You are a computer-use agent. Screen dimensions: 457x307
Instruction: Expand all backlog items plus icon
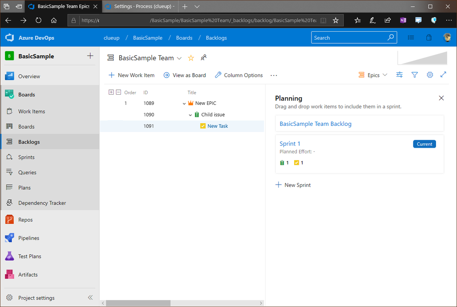click(111, 92)
